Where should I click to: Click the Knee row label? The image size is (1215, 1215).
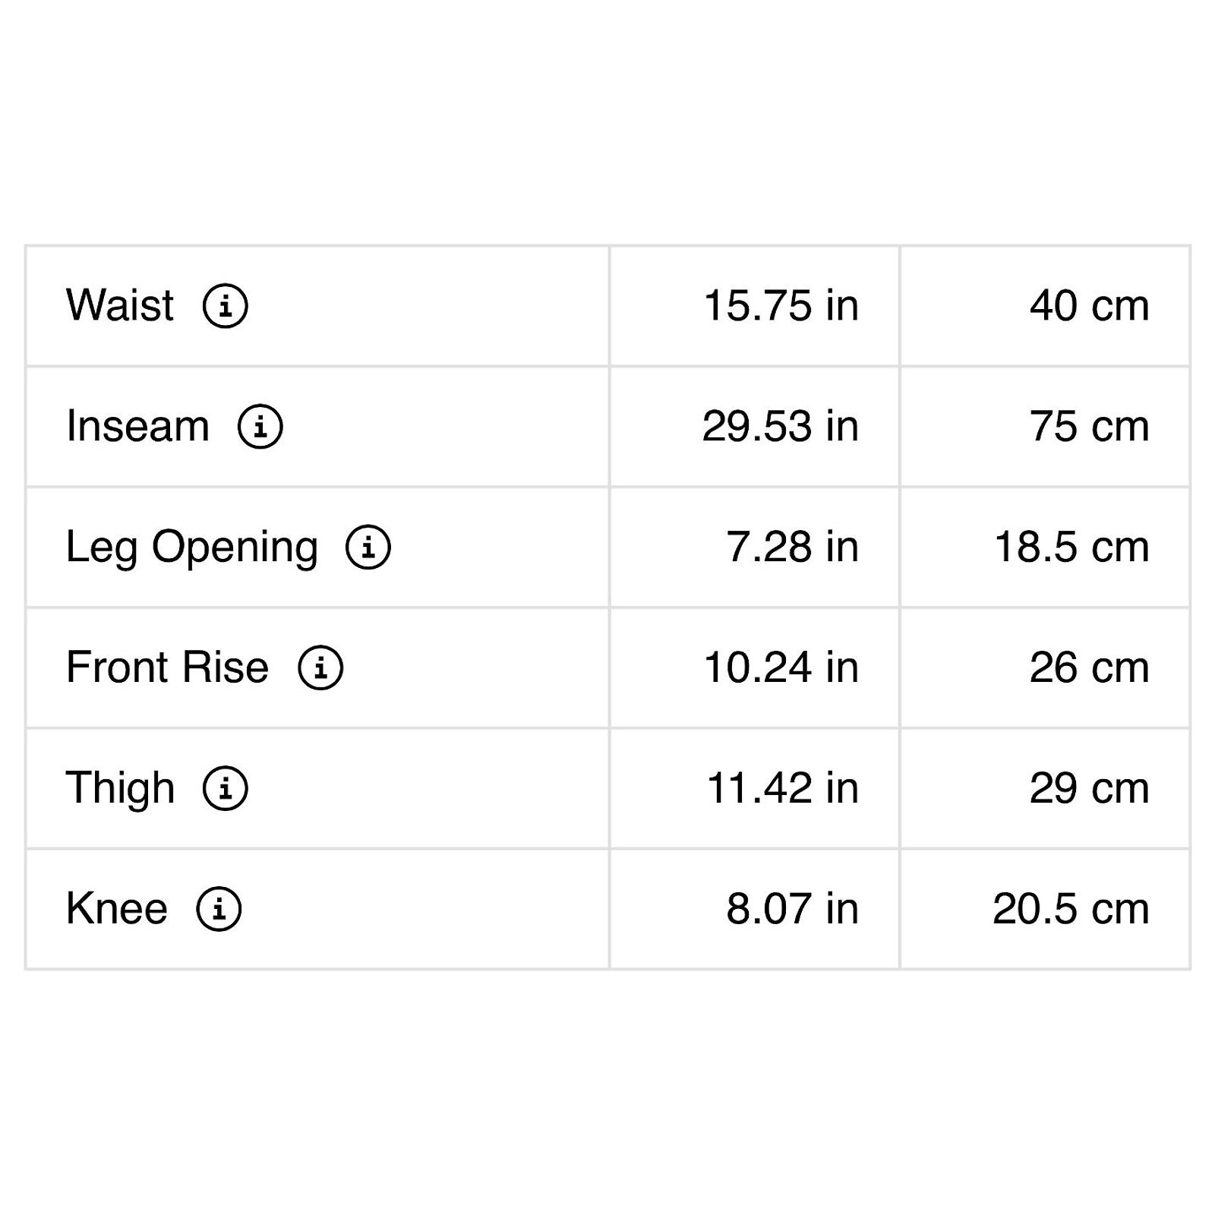[117, 909]
